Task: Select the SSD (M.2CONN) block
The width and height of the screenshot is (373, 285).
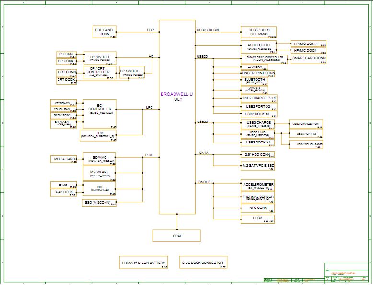Action: click(x=99, y=203)
